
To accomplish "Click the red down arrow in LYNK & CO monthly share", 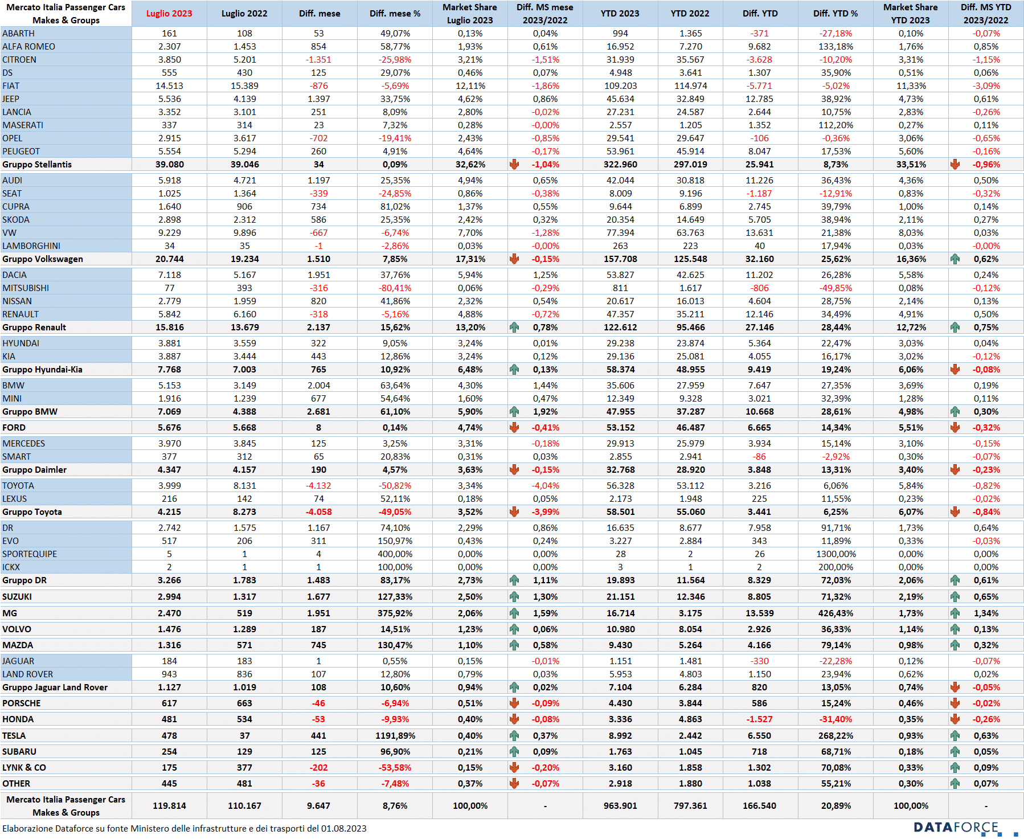I will [514, 768].
